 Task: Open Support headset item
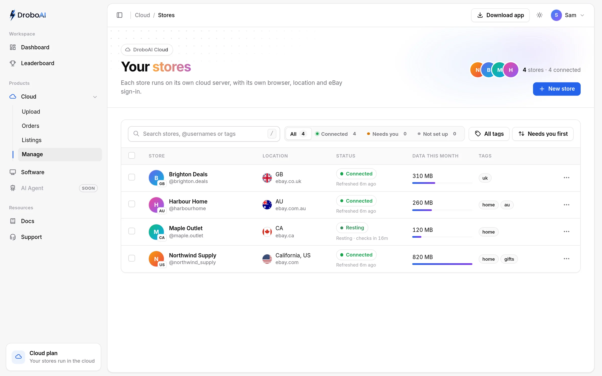pos(53,237)
